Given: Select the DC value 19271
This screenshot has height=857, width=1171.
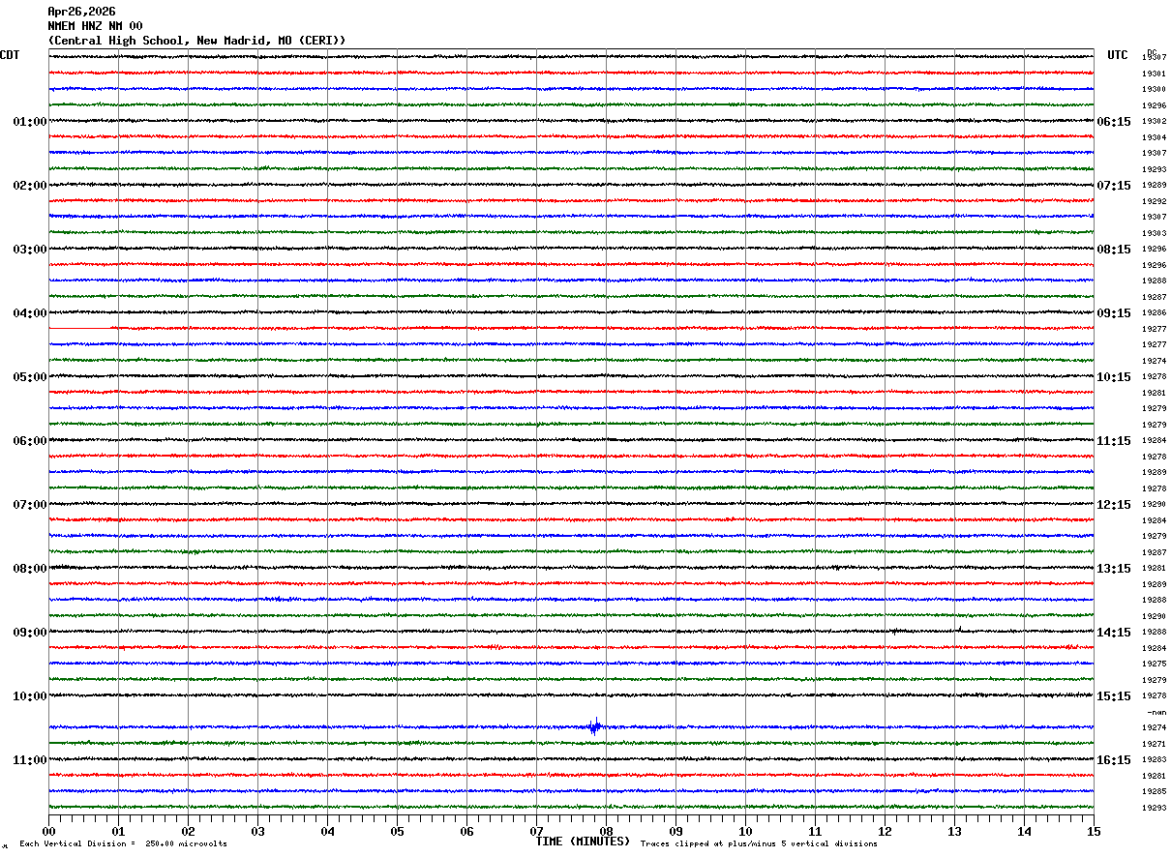Looking at the screenshot, I should 1154,744.
